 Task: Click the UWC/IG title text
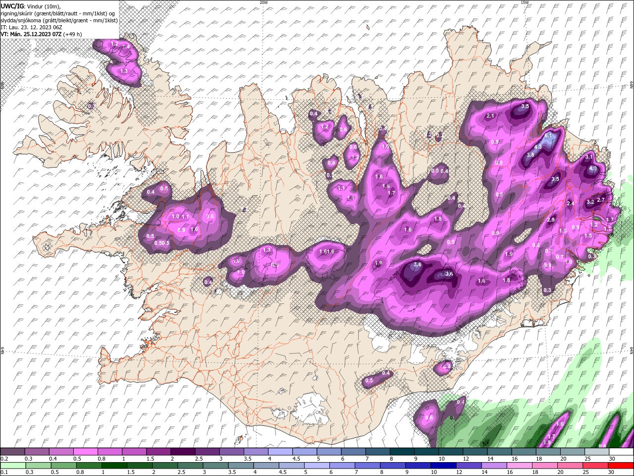[x=12, y=5]
